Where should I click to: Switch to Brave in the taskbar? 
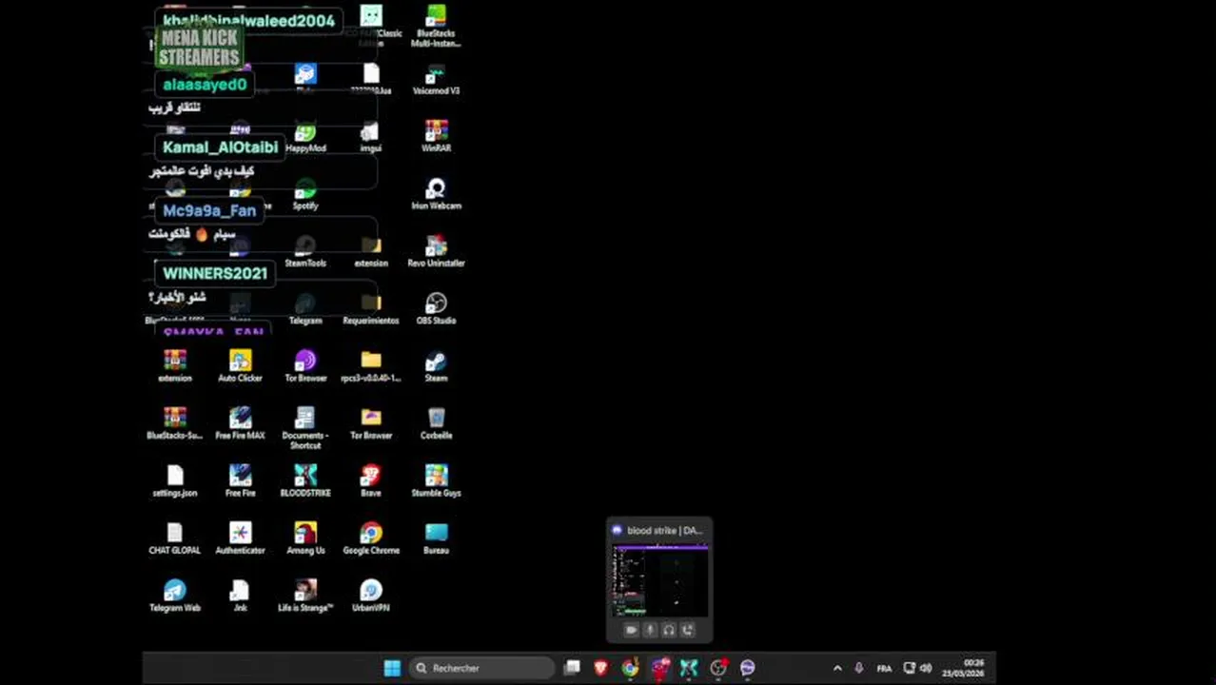coord(600,668)
